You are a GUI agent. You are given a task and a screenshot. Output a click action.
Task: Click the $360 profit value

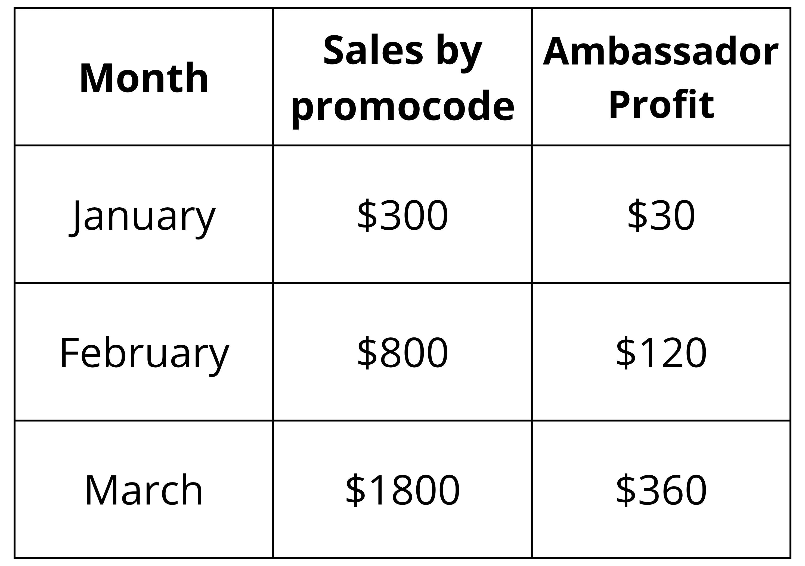pos(661,490)
